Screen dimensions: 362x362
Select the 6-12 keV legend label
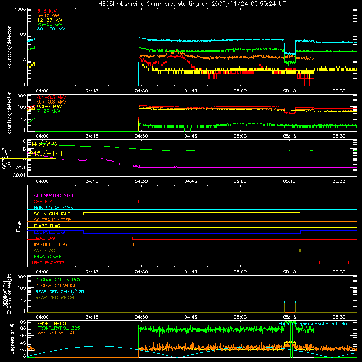[48, 15]
